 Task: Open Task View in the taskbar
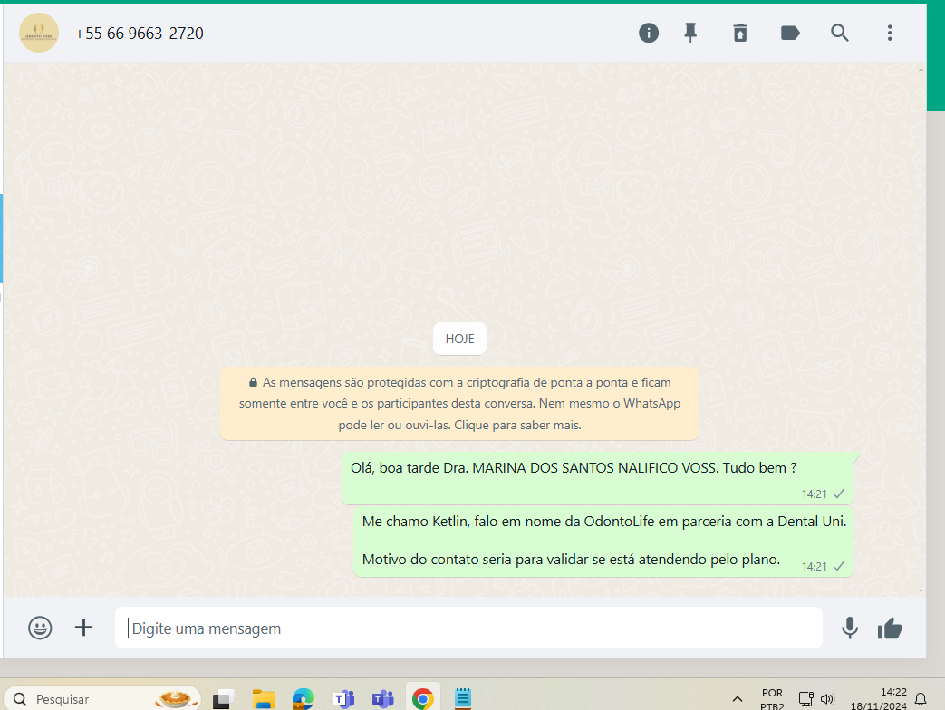tap(223, 698)
